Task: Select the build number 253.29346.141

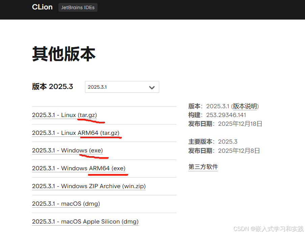Action: point(226,115)
